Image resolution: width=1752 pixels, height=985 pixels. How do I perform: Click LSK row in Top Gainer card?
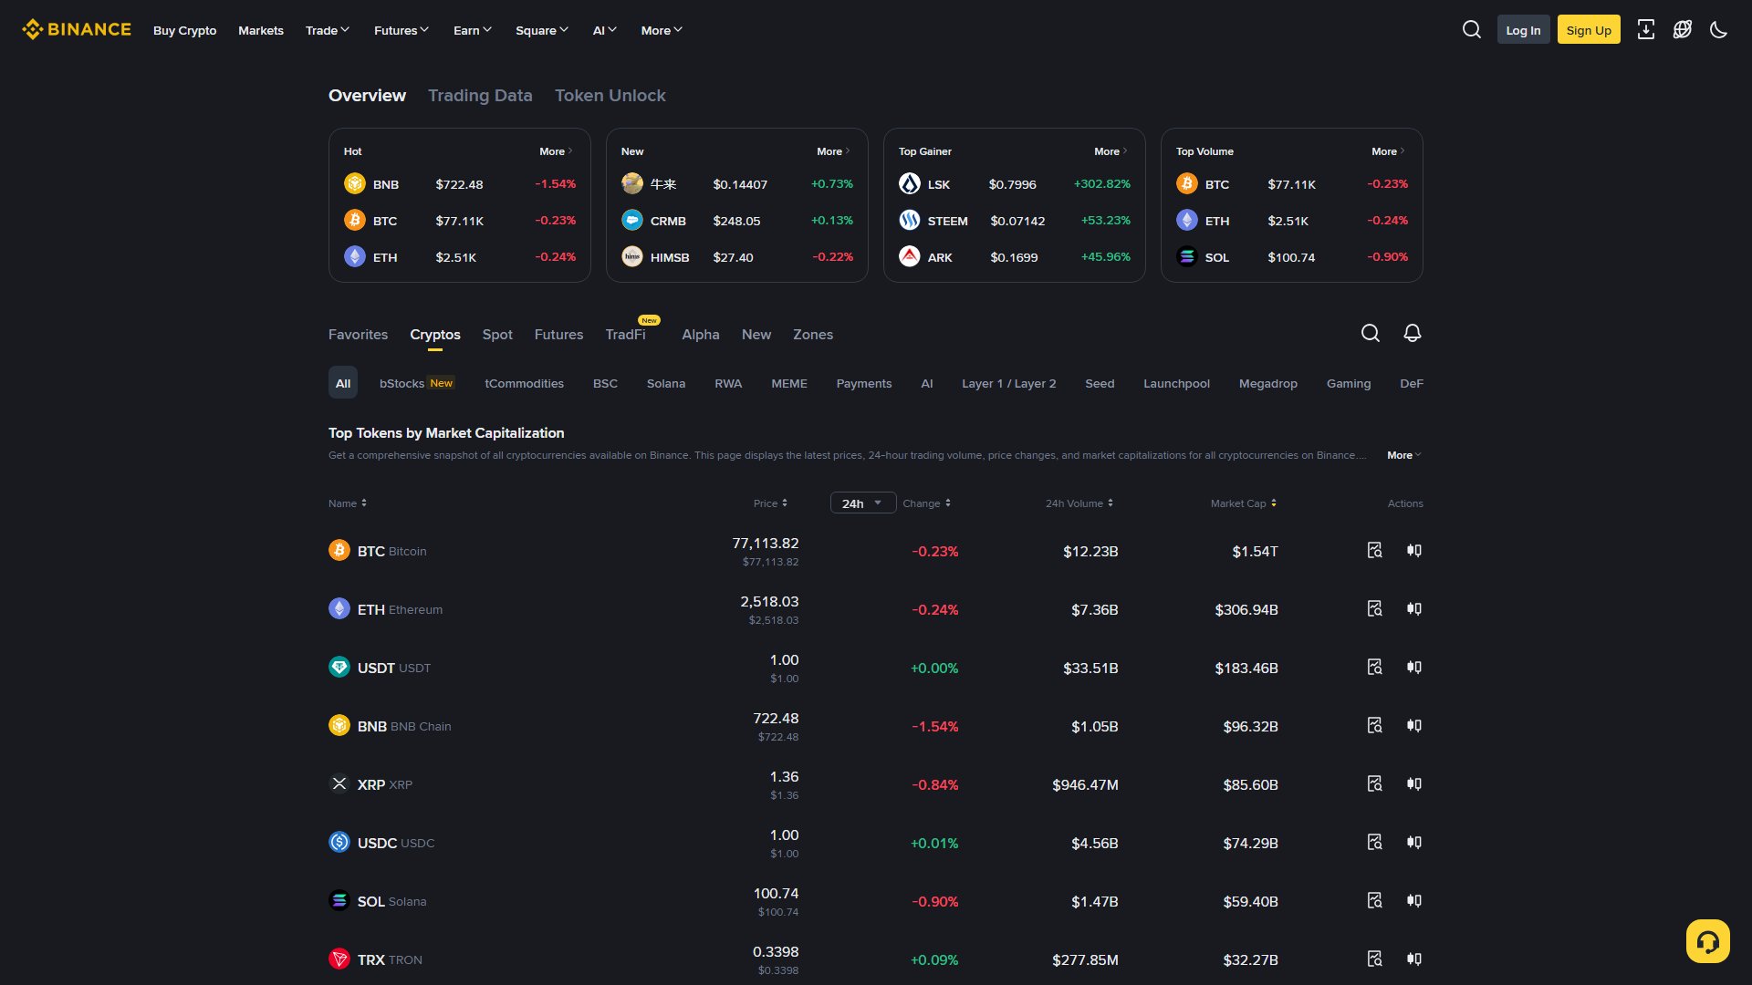1015,184
